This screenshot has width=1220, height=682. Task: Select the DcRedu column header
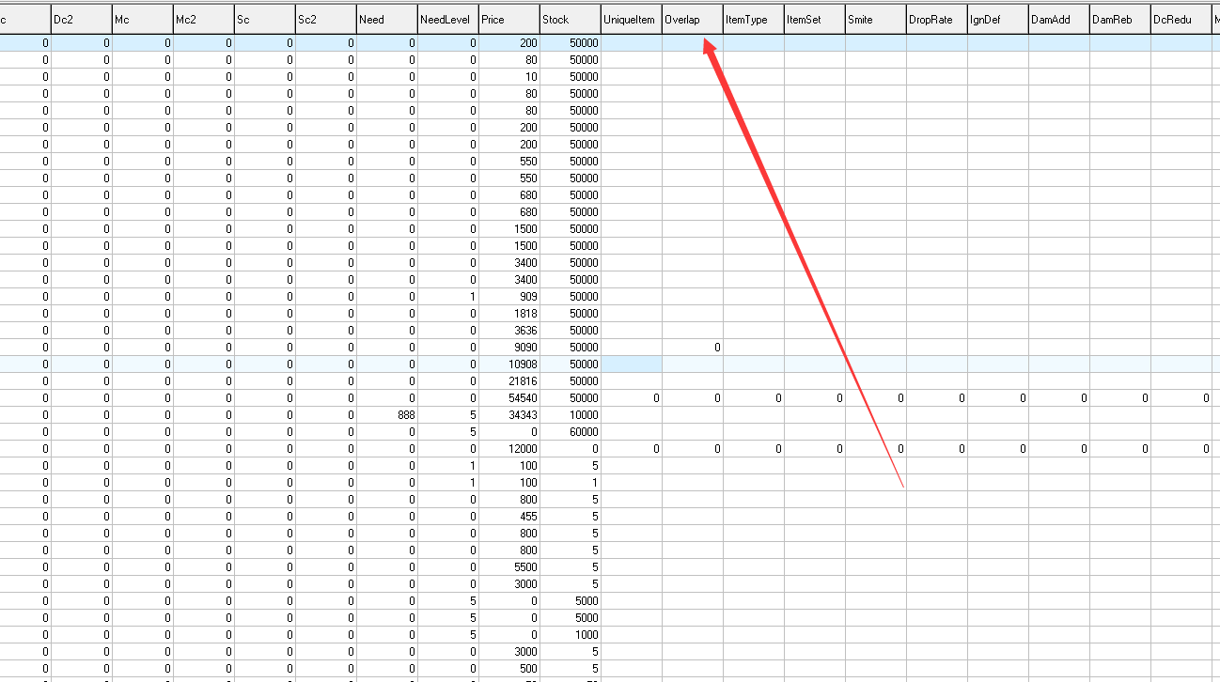(x=1181, y=20)
